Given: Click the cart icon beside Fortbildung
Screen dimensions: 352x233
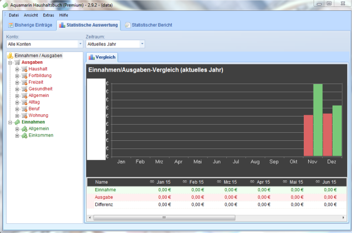Looking at the screenshot, I should (x=24, y=75).
